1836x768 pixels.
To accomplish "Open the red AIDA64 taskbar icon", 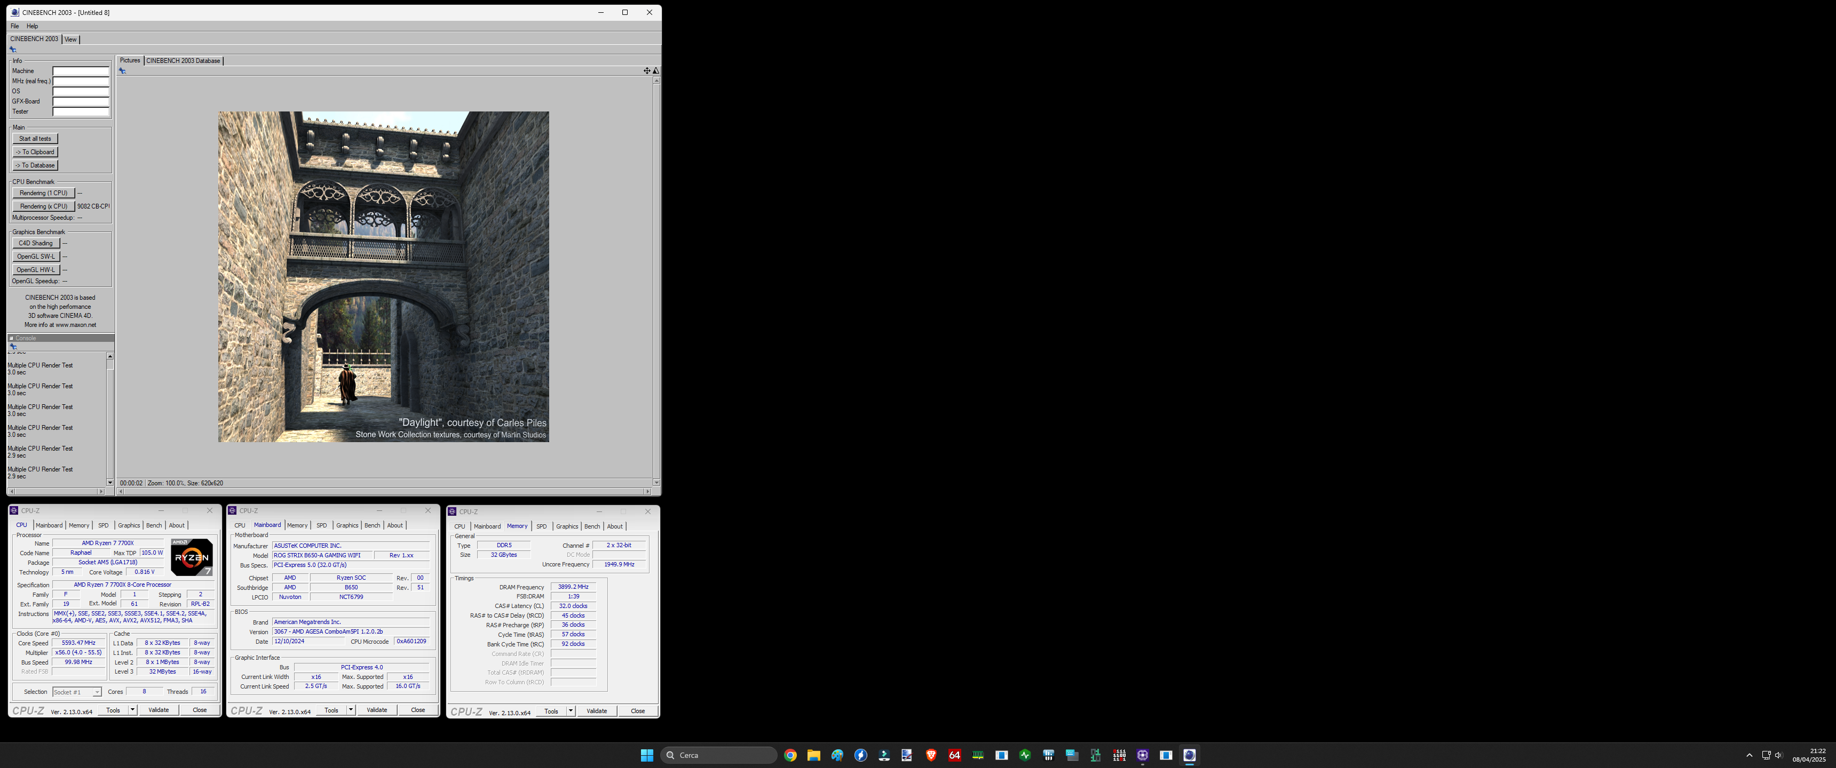I will point(954,755).
